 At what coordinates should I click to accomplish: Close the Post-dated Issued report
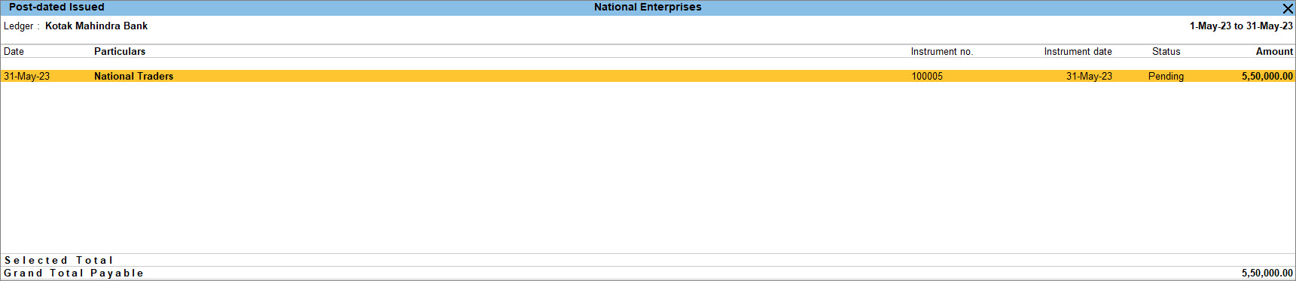[x=1287, y=8]
